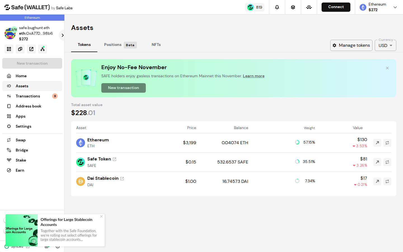Open Address book in sidebar

32,106
